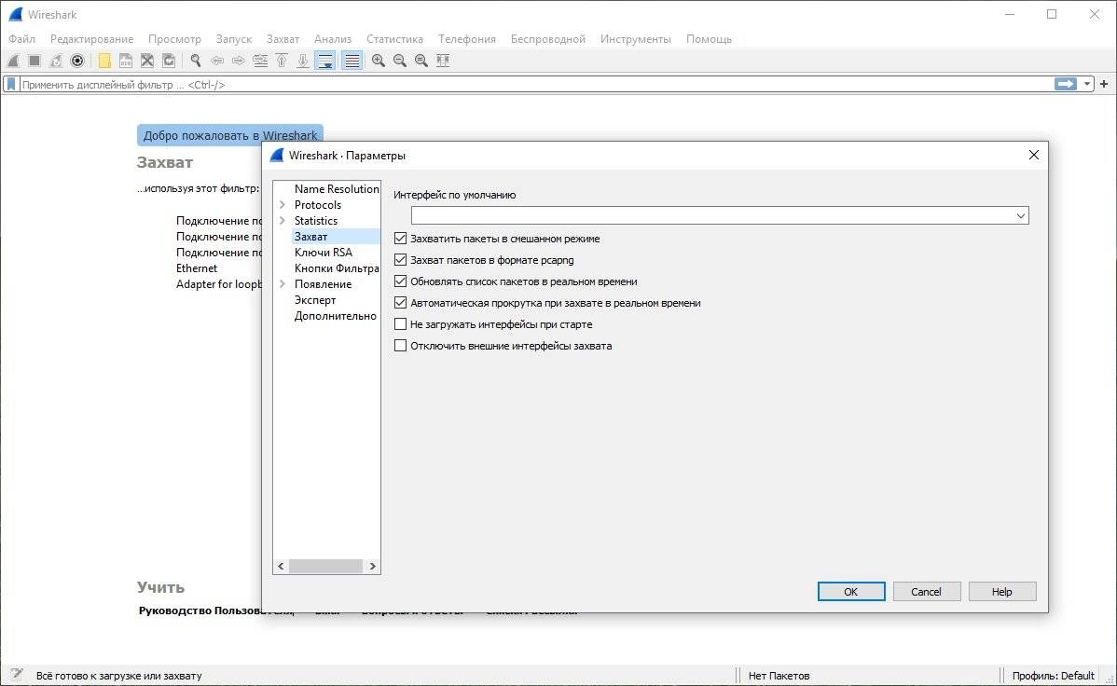Expand the Statistics tree node

coord(283,221)
